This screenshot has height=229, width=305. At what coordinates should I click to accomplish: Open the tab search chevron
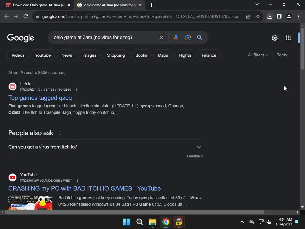click(x=257, y=4)
